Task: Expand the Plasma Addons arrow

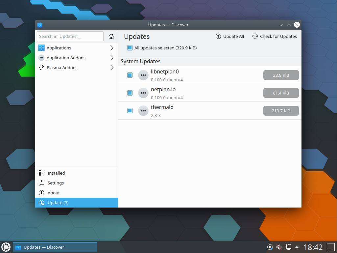Action: pyautogui.click(x=112, y=68)
